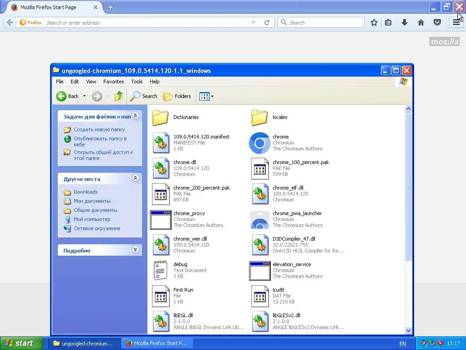Open the Dictionaries folder icon
The image size is (466, 350).
(161, 117)
